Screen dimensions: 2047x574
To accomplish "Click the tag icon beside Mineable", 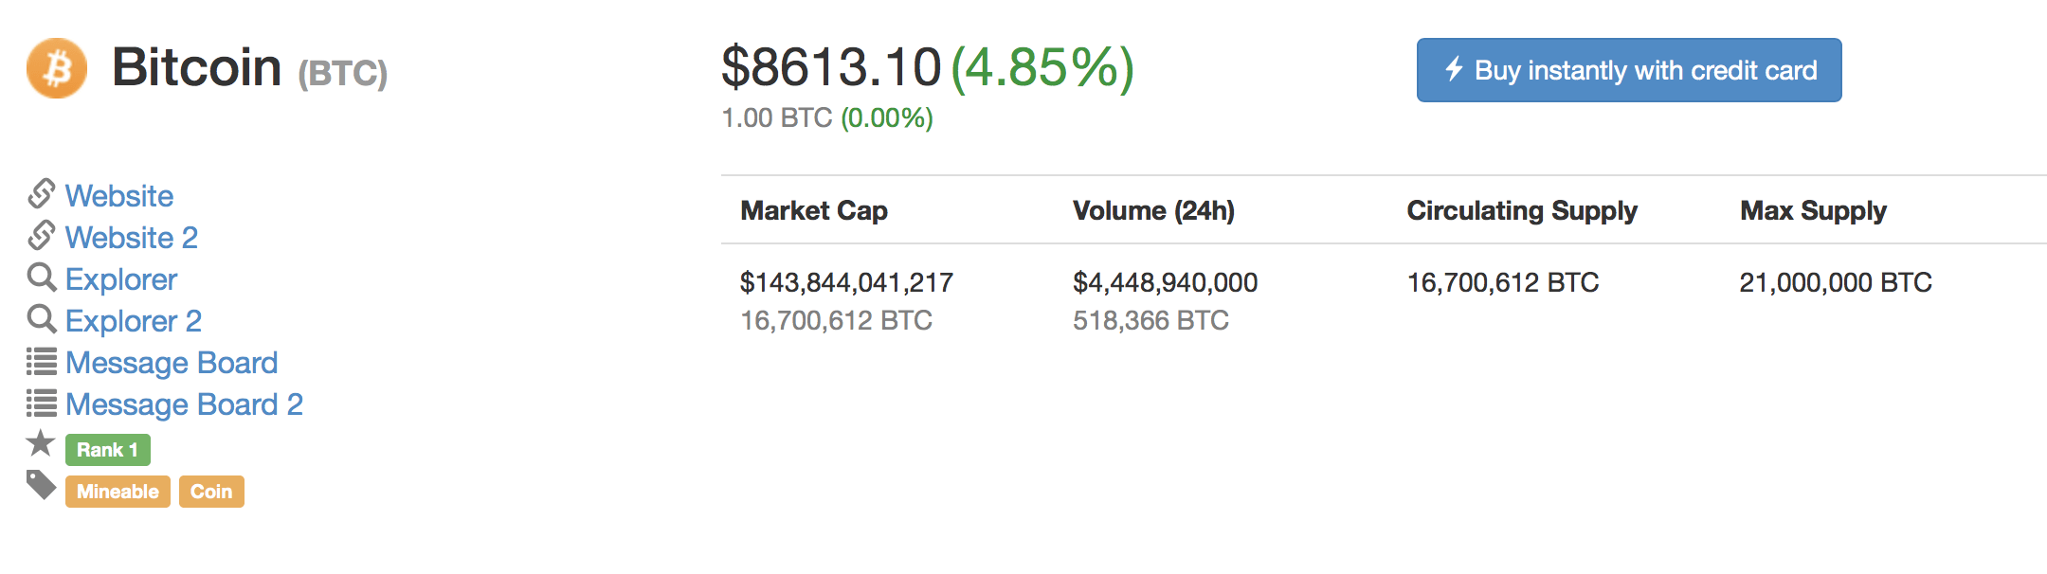I will pyautogui.click(x=42, y=485).
